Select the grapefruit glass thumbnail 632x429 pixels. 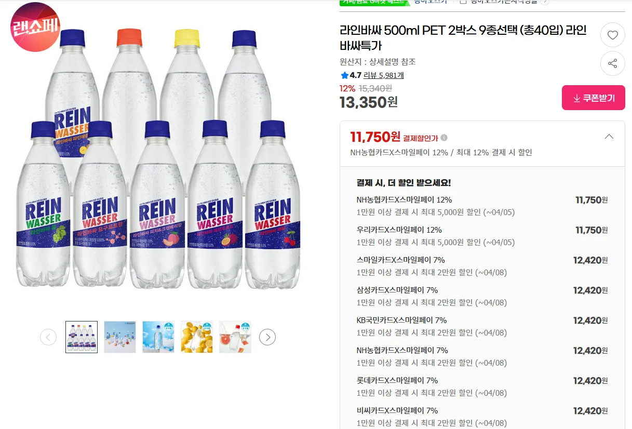point(235,337)
